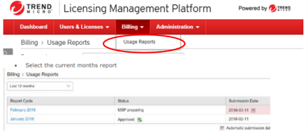Click the Automatic submission date legend icon
The width and height of the screenshot is (308, 133).
[x=222, y=128]
